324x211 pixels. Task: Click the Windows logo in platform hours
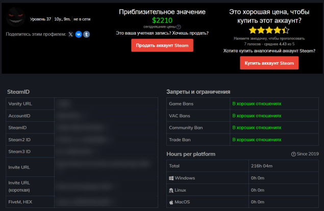click(171, 178)
